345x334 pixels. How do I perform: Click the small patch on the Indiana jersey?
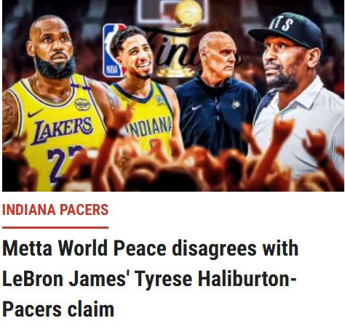pos(159,100)
